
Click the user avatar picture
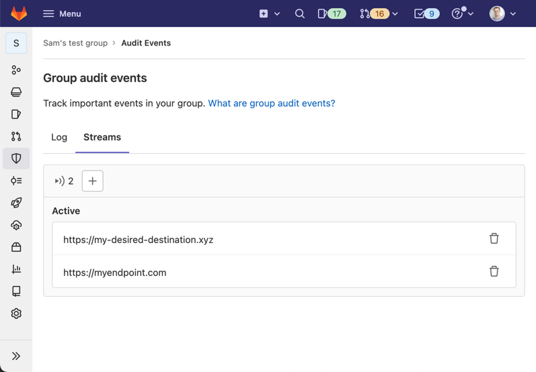pos(497,13)
